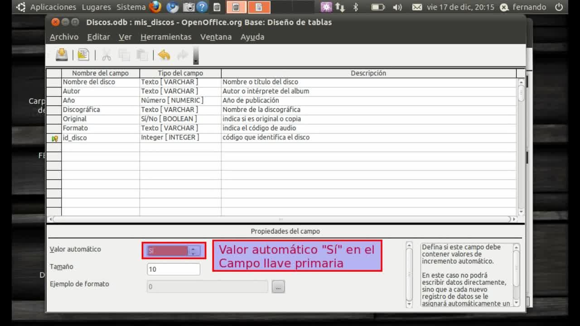The height and width of the screenshot is (326, 580).
Task: Select the 'Formato' field name cell
Action: click(100, 128)
